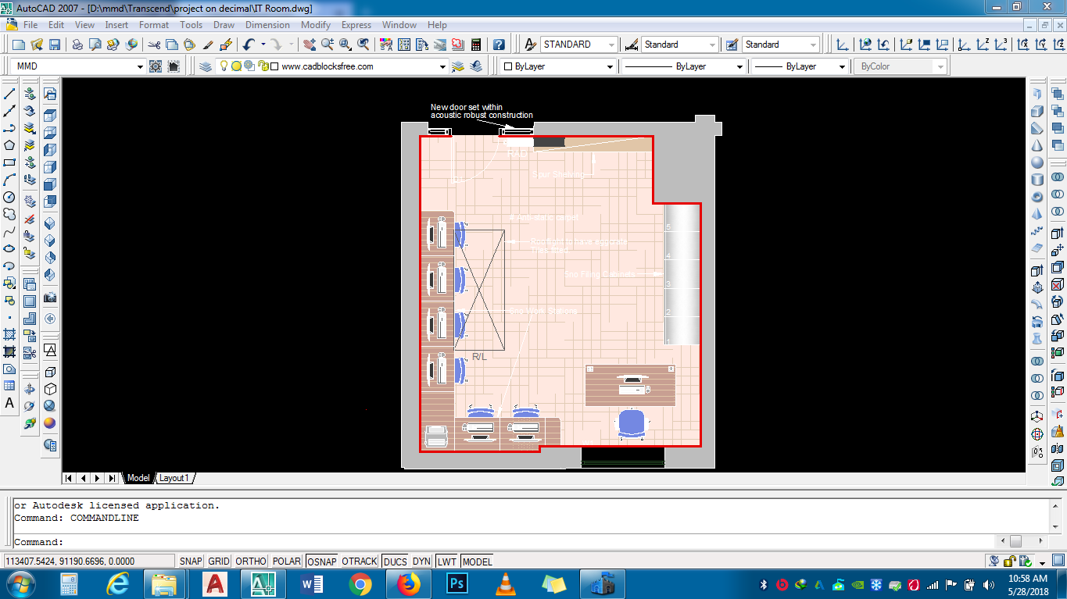The height and width of the screenshot is (599, 1067).
Task: Expand the STANDARD text style dropdown
Action: click(x=610, y=44)
